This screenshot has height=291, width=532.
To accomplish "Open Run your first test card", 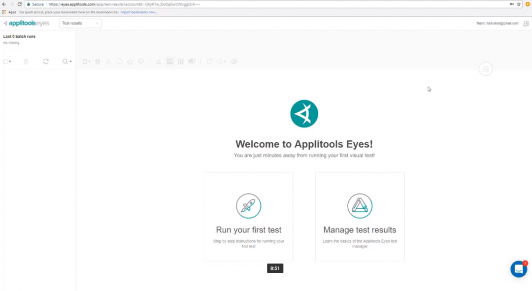I will point(248,217).
